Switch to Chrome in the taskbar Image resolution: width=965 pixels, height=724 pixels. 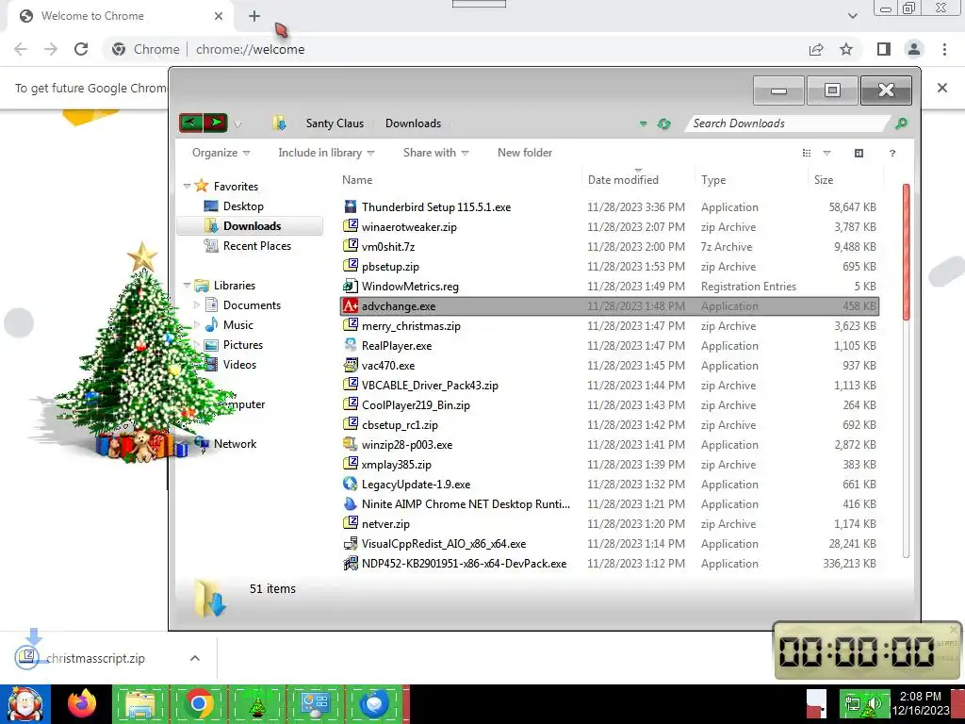[x=198, y=704]
